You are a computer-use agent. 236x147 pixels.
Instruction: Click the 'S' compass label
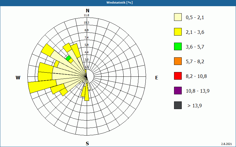pyautogui.click(x=87, y=143)
